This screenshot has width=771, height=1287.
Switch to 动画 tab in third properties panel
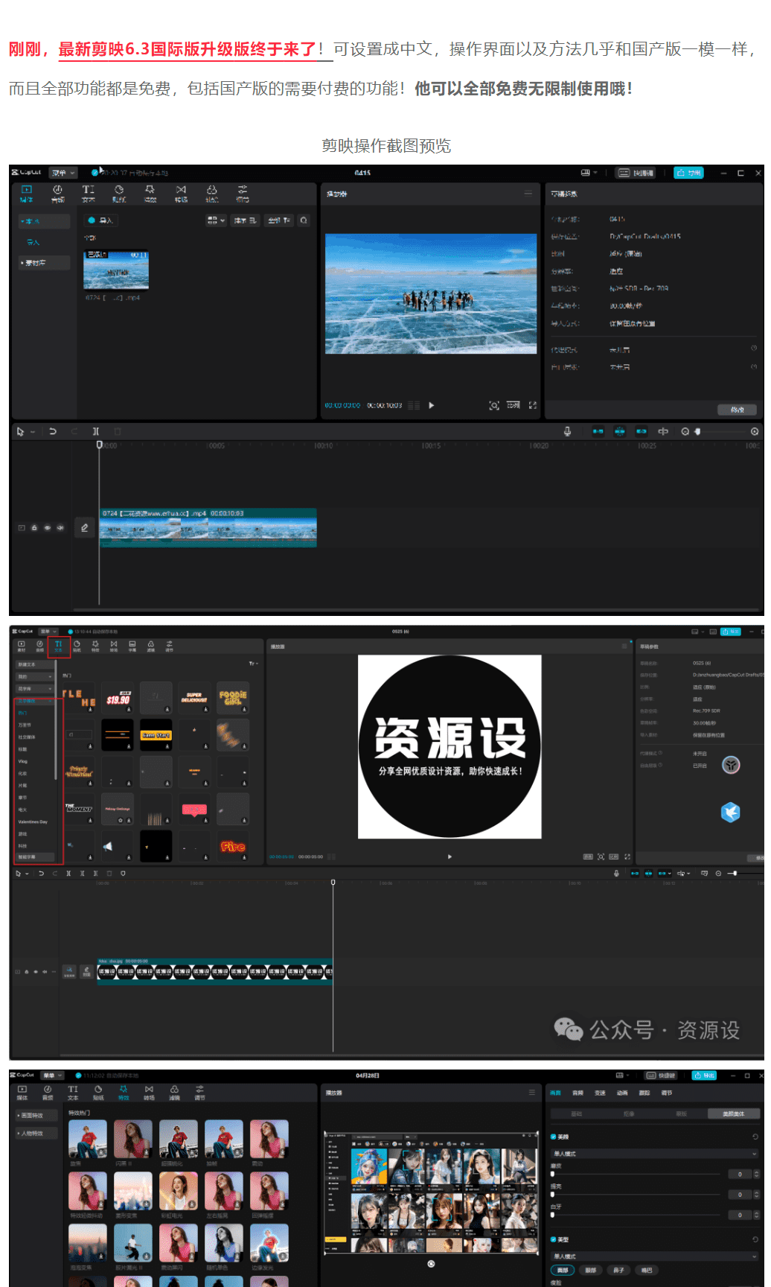click(x=623, y=1093)
